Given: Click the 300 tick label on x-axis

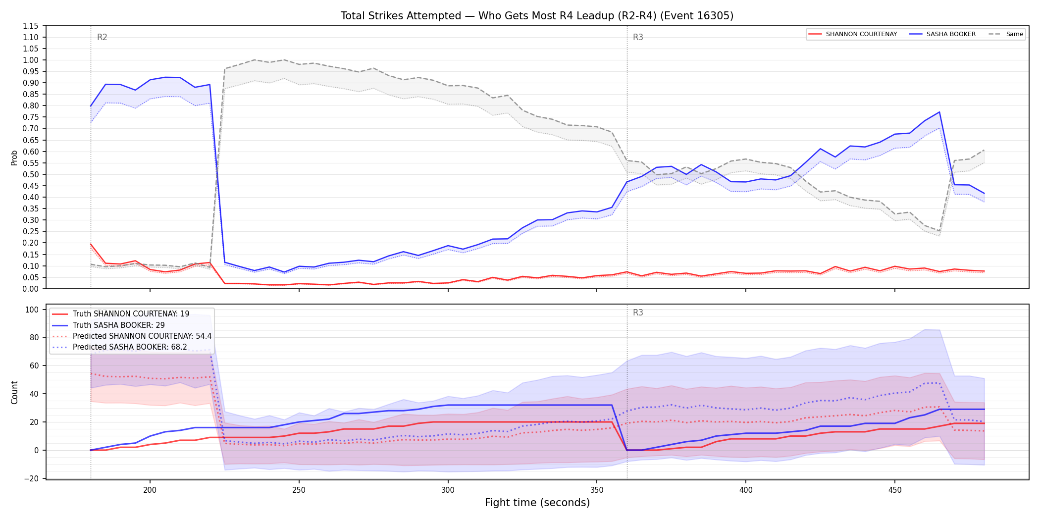Looking at the screenshot, I should pyautogui.click(x=448, y=490).
